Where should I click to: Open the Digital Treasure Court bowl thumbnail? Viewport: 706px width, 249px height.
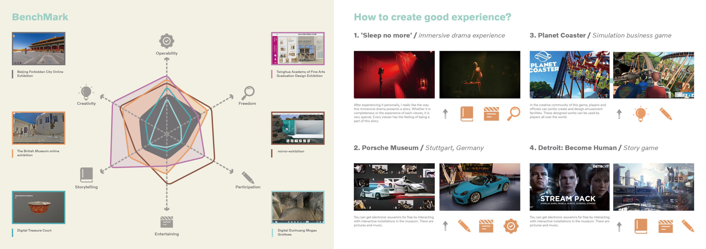tap(39, 207)
